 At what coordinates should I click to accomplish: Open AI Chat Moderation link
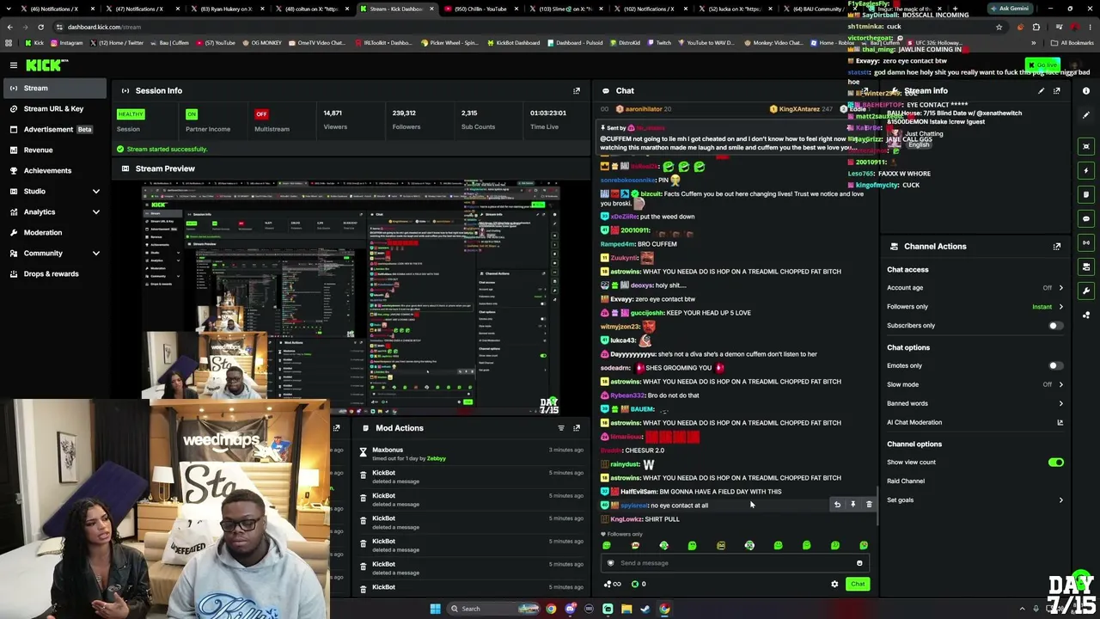pos(975,423)
